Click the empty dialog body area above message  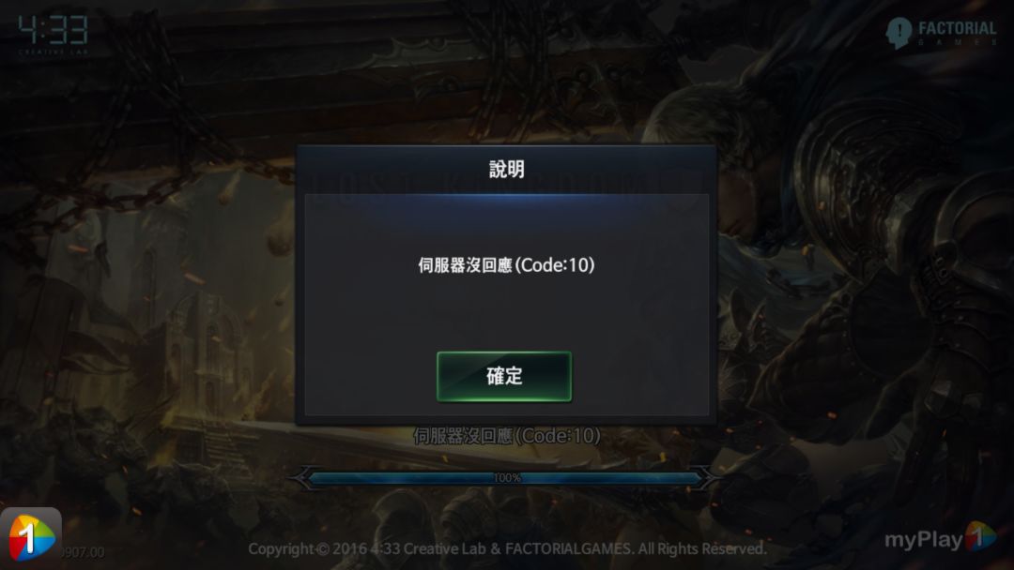[506, 223]
